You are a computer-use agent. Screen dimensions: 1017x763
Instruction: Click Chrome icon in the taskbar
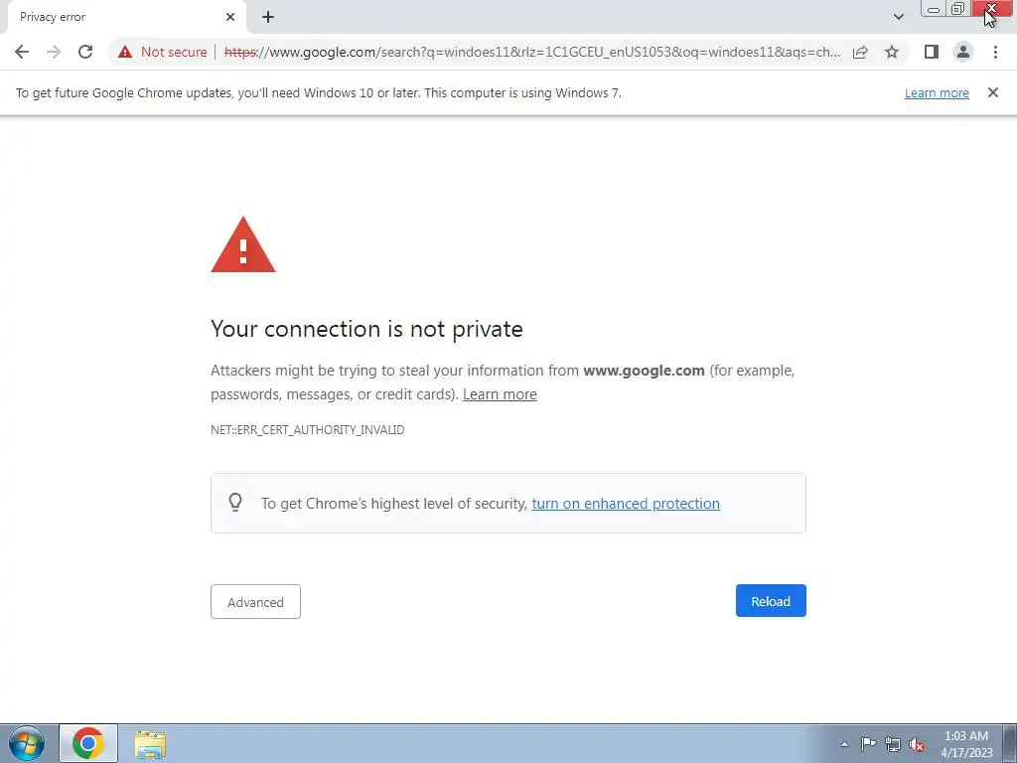(88, 743)
